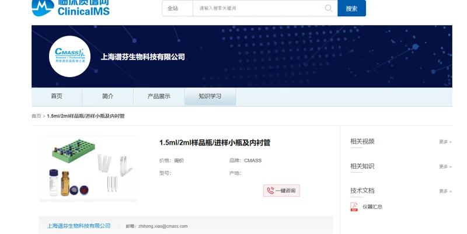The width and height of the screenshot is (467, 234).
Task: Click the phone icon on 一键咨询
Action: [270, 191]
